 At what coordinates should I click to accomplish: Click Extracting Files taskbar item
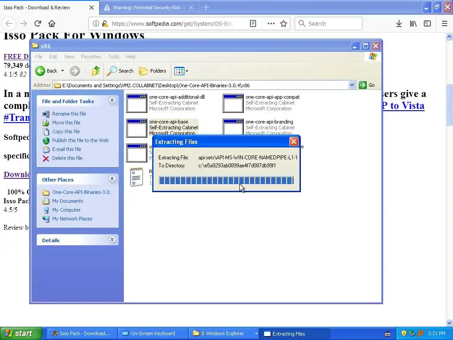[295, 334]
